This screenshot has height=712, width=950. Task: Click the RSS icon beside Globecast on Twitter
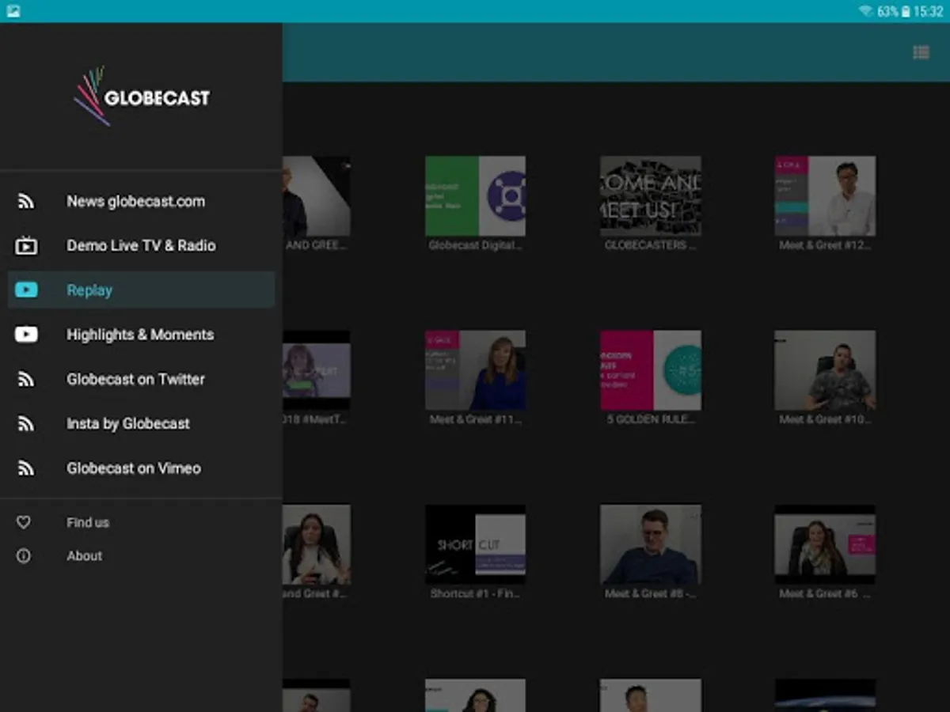click(x=26, y=380)
